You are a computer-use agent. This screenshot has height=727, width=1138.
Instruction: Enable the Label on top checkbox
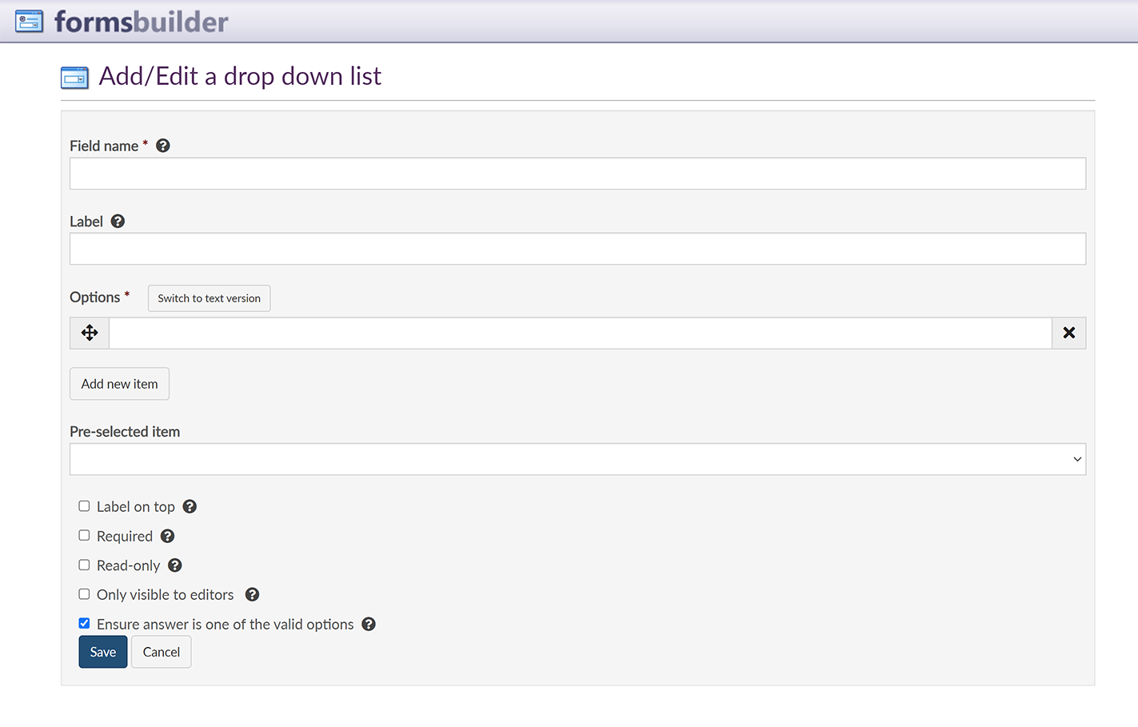tap(84, 505)
